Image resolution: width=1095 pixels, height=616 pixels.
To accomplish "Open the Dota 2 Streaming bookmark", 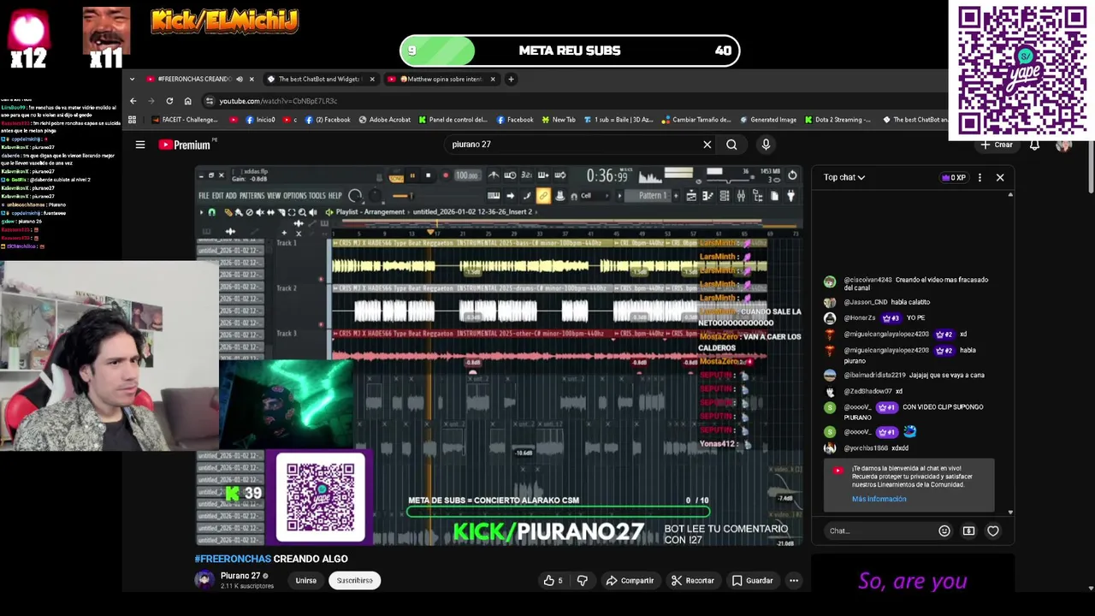I will [x=839, y=120].
